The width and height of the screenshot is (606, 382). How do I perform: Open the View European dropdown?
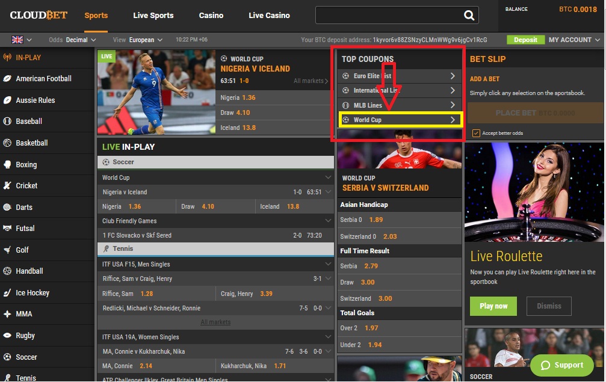point(138,40)
